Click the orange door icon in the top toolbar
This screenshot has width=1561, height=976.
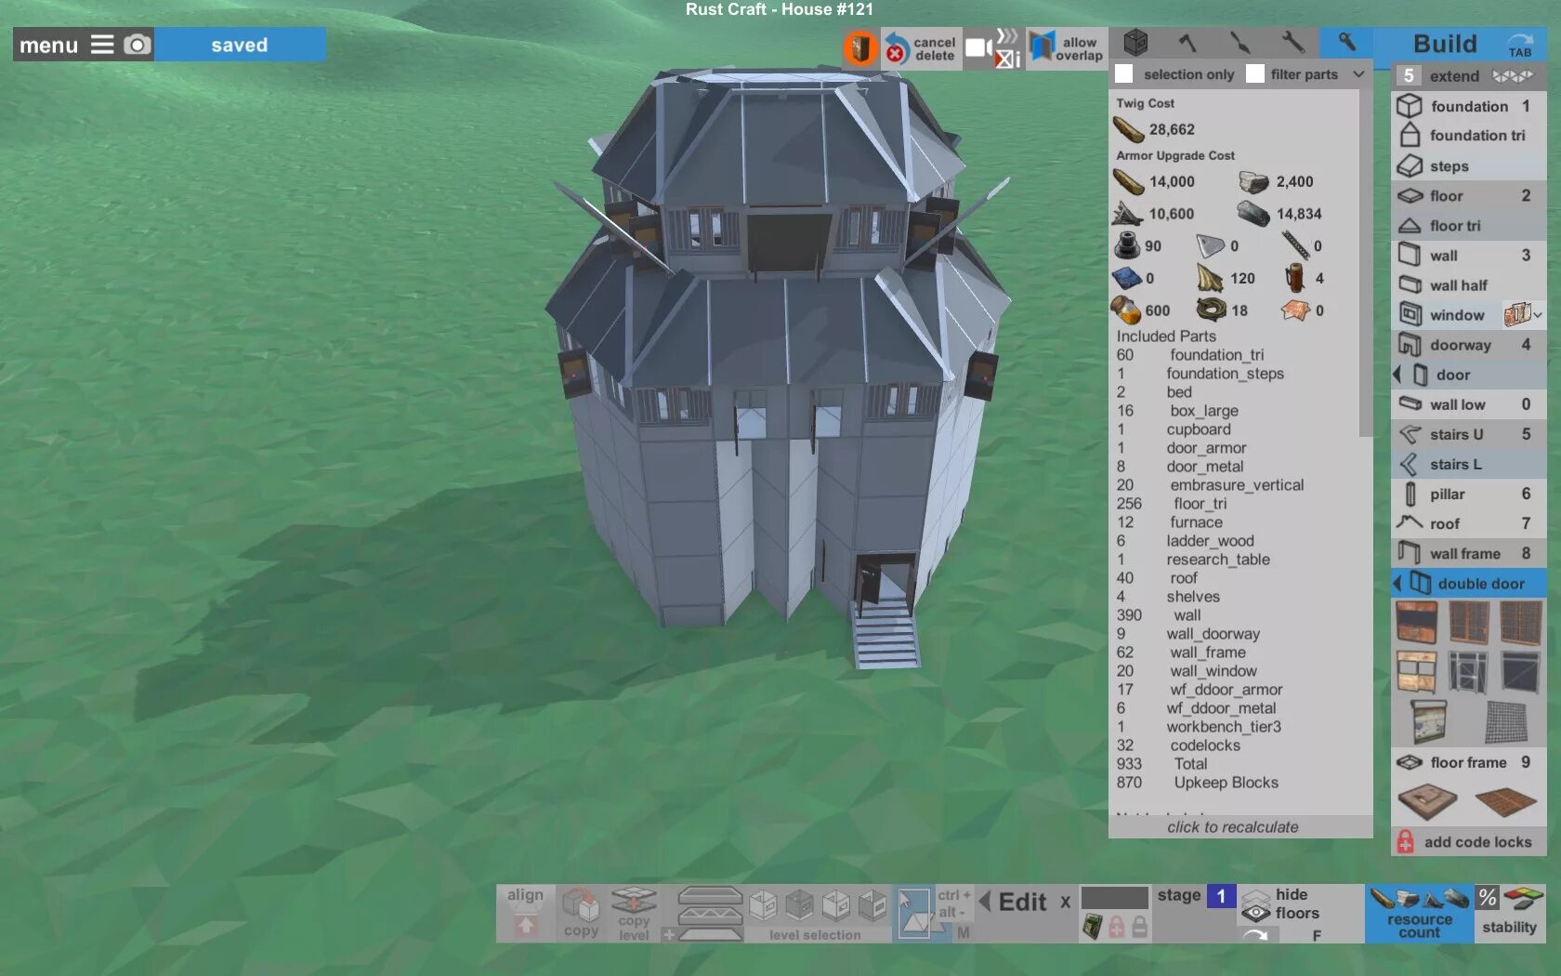860,48
